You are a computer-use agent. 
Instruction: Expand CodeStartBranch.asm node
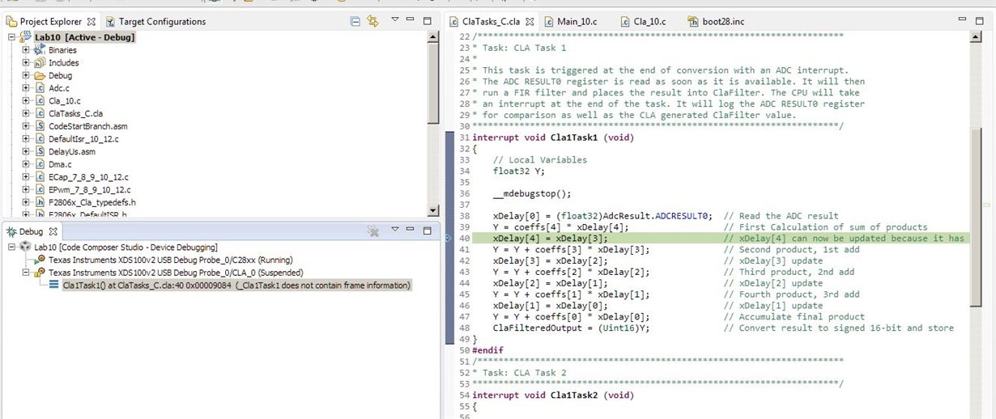point(26,126)
